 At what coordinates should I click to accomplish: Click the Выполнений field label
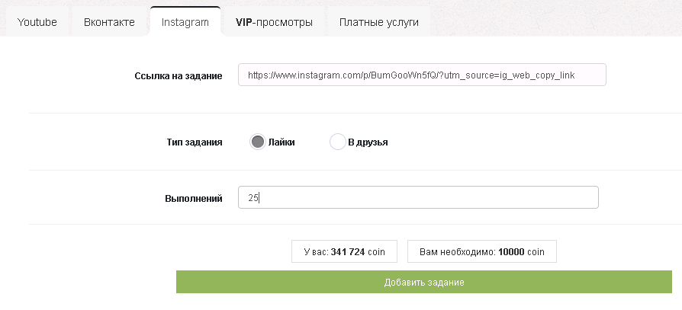coord(194,198)
